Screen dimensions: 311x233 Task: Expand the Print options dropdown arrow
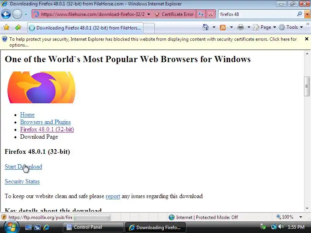[249, 27]
